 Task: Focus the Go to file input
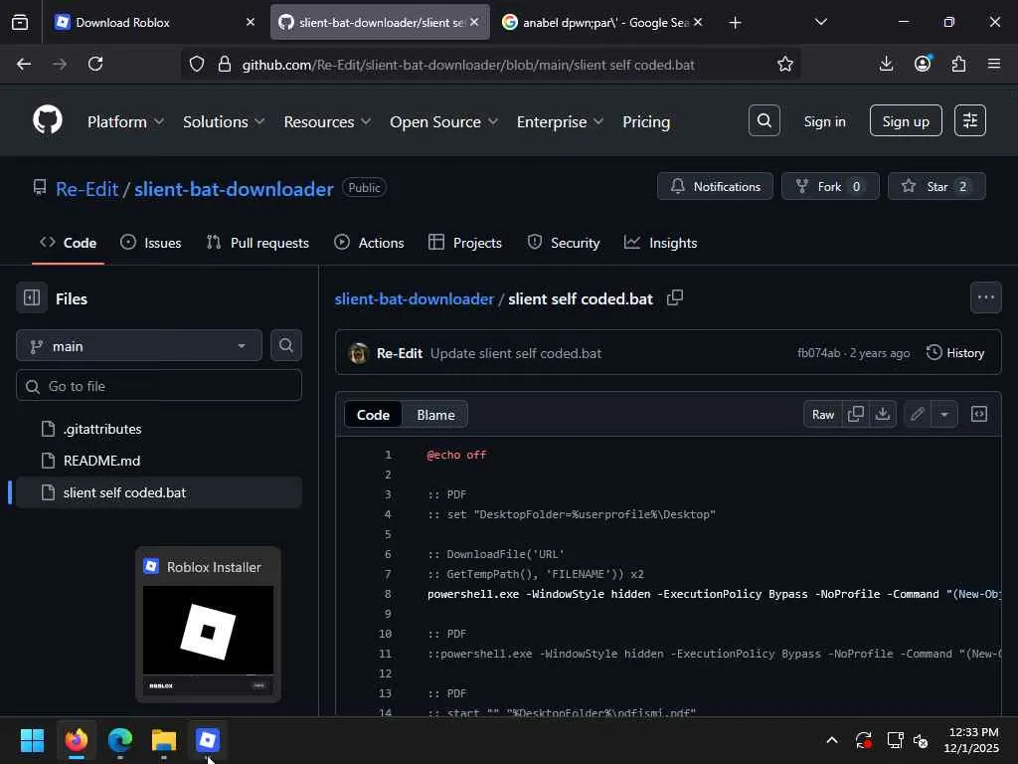[158, 386]
